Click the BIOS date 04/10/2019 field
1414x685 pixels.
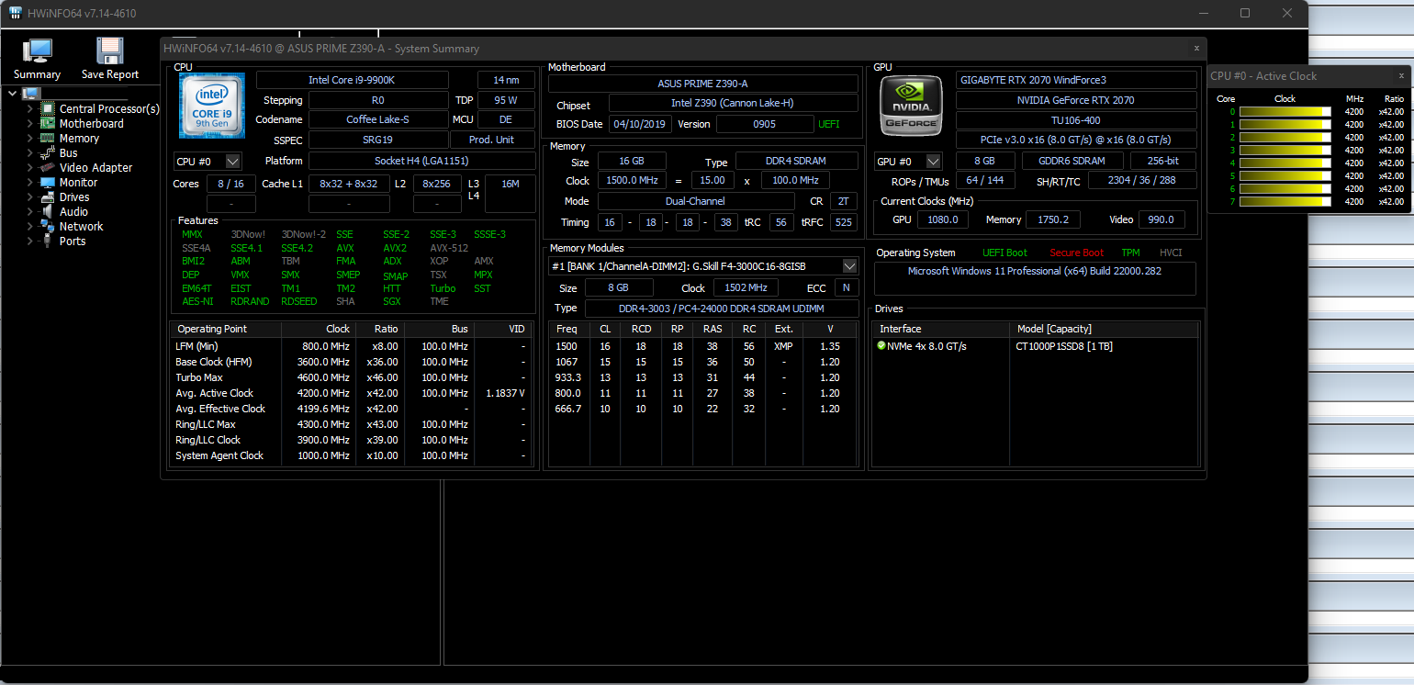[640, 124]
